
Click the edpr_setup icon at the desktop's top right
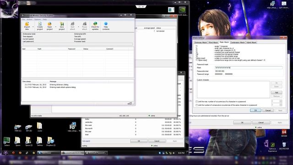tap(272, 5)
